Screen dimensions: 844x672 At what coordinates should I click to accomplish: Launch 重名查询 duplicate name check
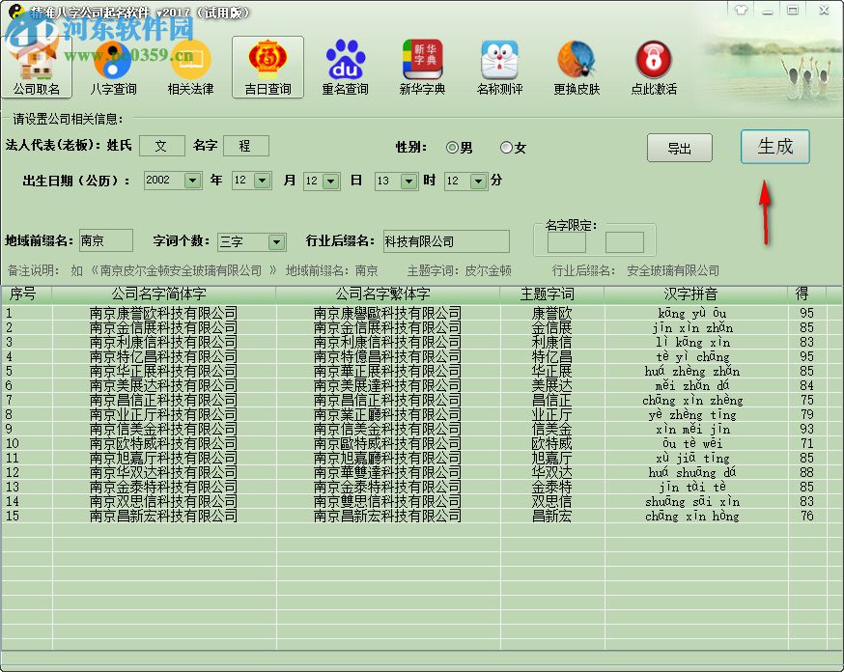(345, 66)
